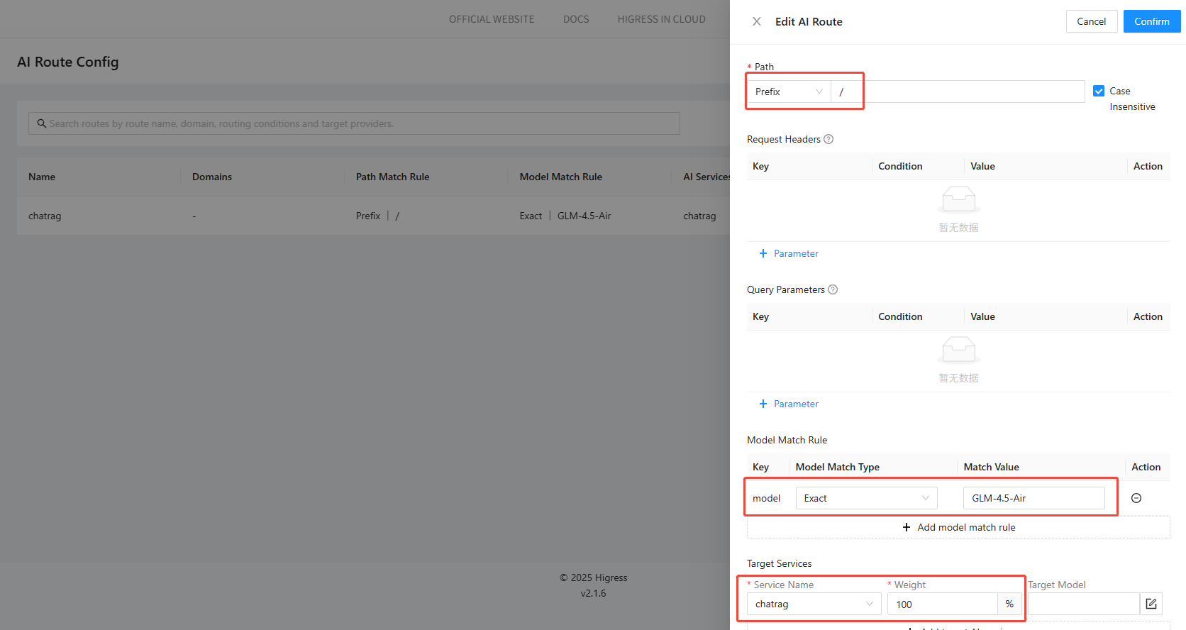Expand the Exact model match type dropdown
Screen dimensions: 1186x630
[x=865, y=498]
